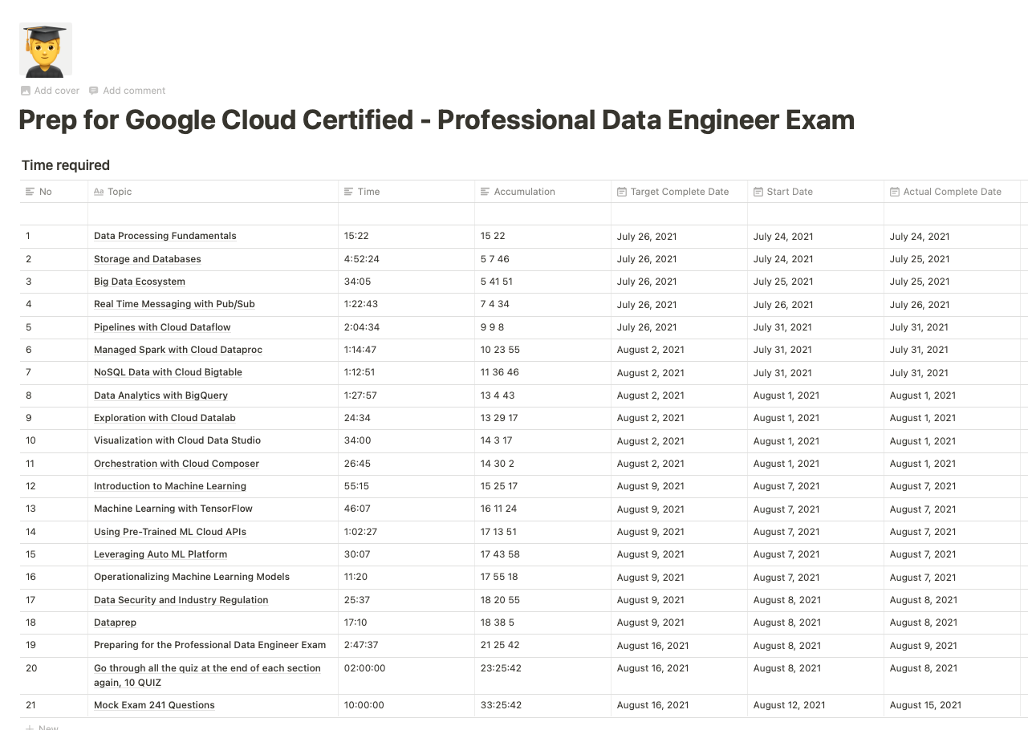Image resolution: width=1028 pixels, height=730 pixels.
Task: Open the Actual Complete Date column menu
Action: click(x=952, y=192)
